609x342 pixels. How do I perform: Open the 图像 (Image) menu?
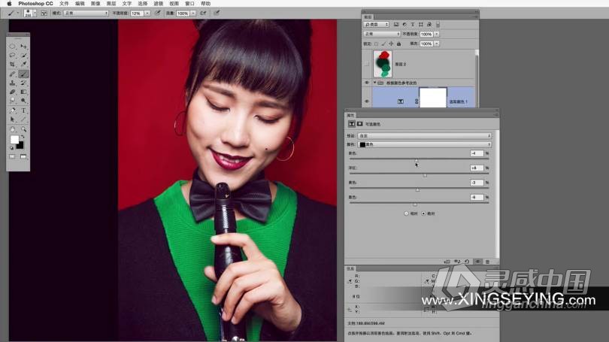[x=95, y=4]
